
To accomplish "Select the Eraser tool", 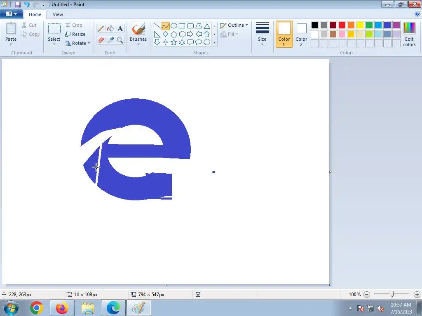I will pos(101,40).
